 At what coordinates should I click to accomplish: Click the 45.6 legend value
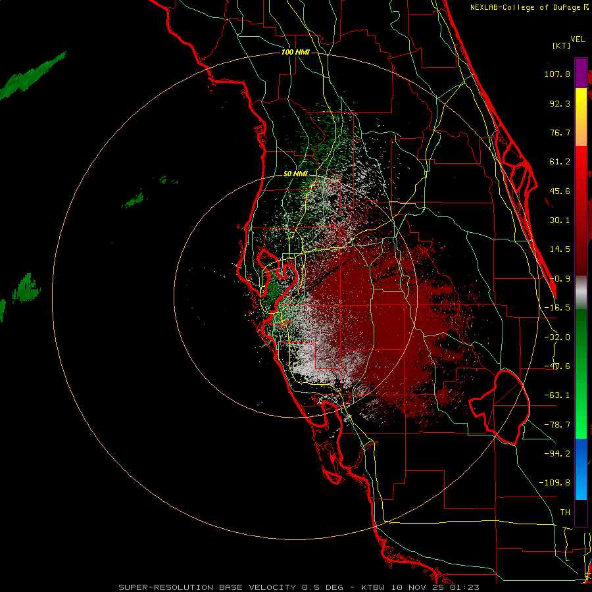[x=560, y=191]
